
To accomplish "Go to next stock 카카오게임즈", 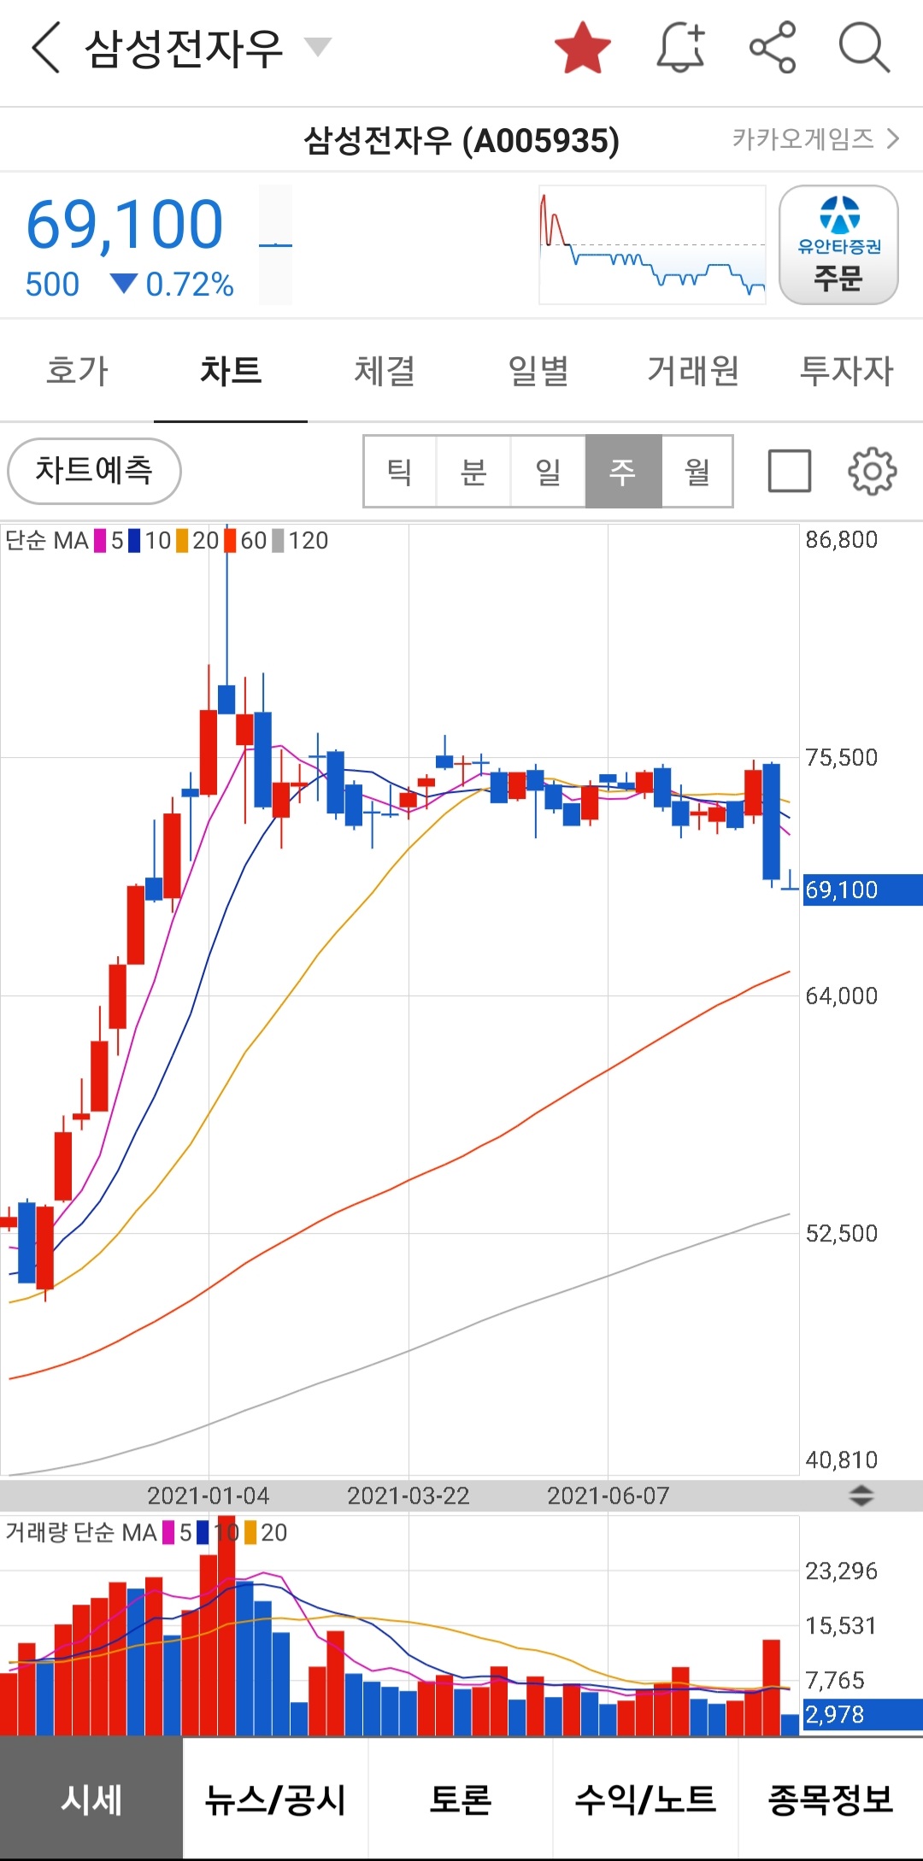I will click(x=816, y=138).
